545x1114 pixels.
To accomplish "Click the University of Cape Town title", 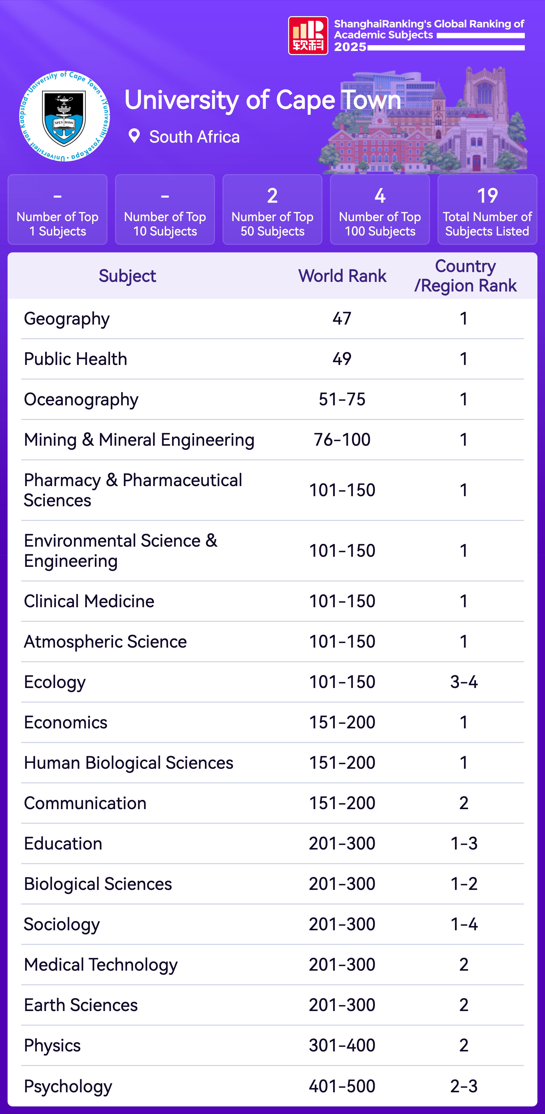I will (x=263, y=100).
